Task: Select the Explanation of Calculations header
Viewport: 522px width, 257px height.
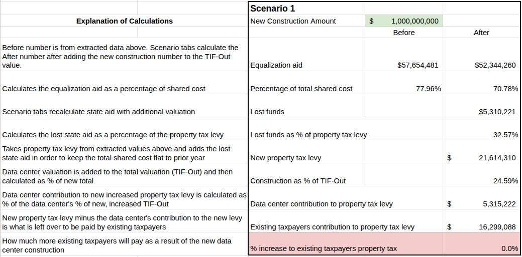Action: 124,21
